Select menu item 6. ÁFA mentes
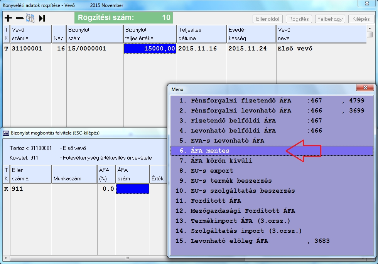Image resolution: width=378 pixels, height=264 pixels. tap(210, 151)
